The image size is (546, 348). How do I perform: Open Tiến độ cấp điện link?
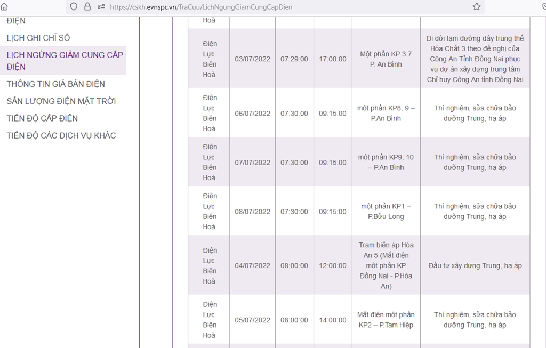click(x=42, y=118)
